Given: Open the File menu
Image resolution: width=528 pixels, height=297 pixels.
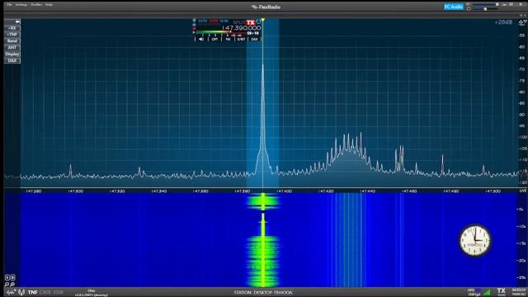Looking at the screenshot, I should pos(9,5).
